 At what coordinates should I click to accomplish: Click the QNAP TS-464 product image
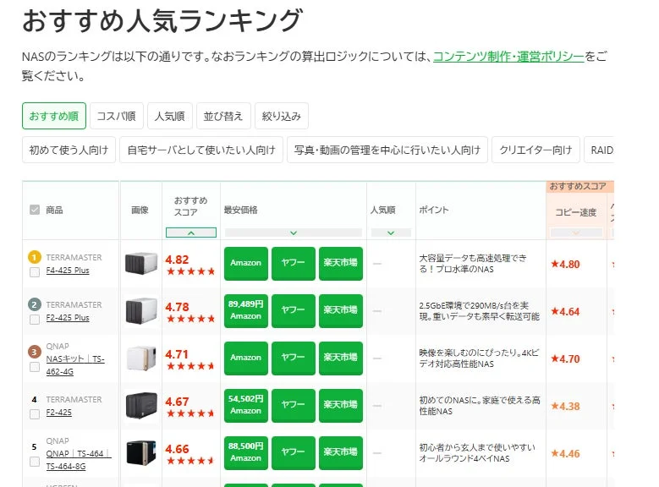[x=141, y=452]
